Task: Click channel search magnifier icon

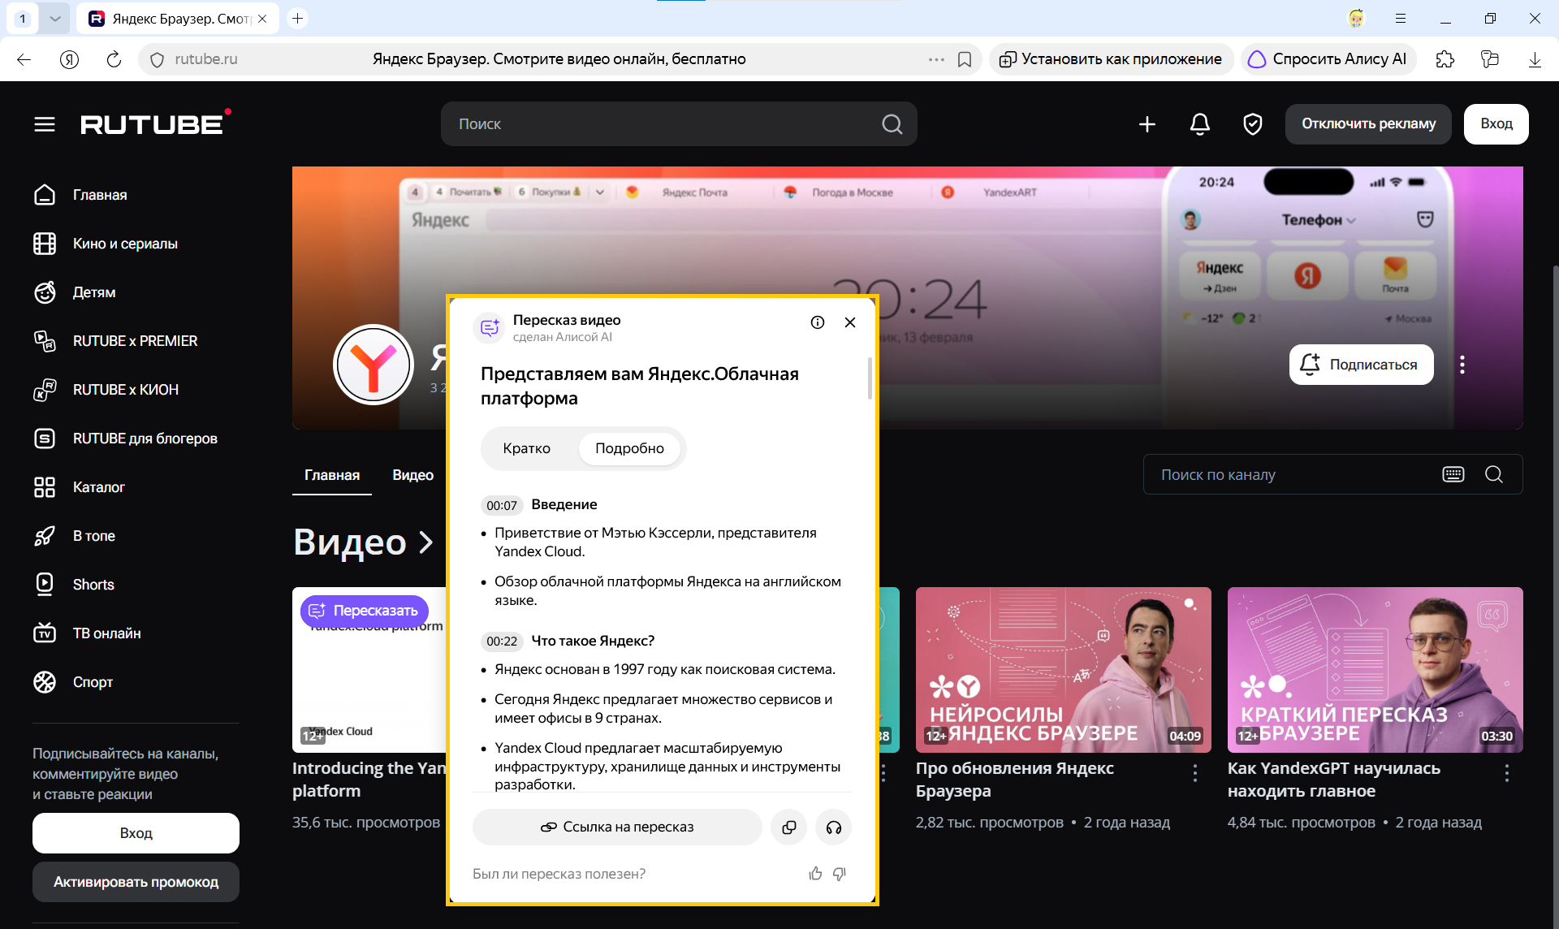Action: tap(1494, 474)
